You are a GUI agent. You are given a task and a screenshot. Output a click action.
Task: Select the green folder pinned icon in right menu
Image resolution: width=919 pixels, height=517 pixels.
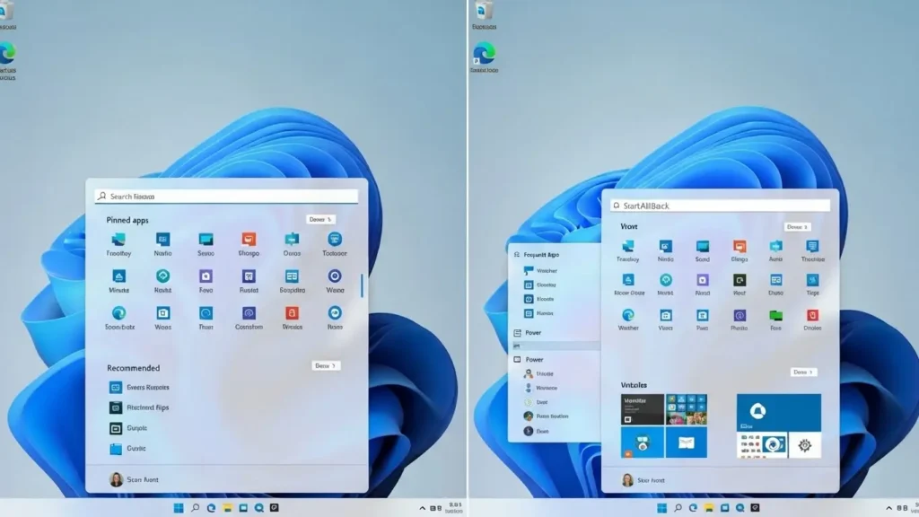point(775,315)
